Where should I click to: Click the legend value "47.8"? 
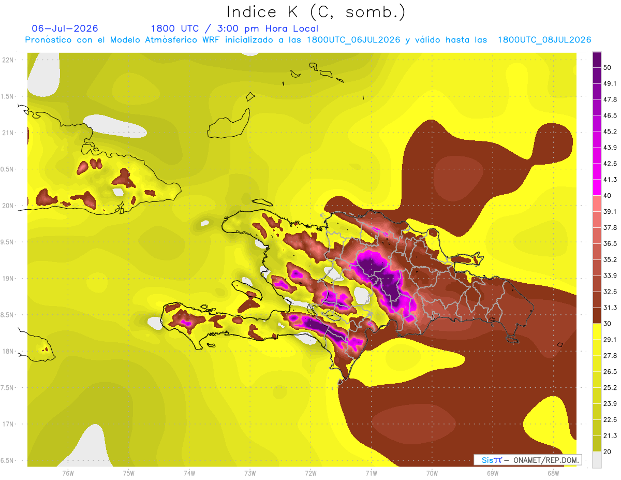click(610, 100)
